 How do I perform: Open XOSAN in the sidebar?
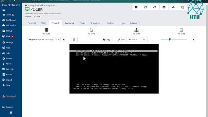pyautogui.click(x=7, y=74)
